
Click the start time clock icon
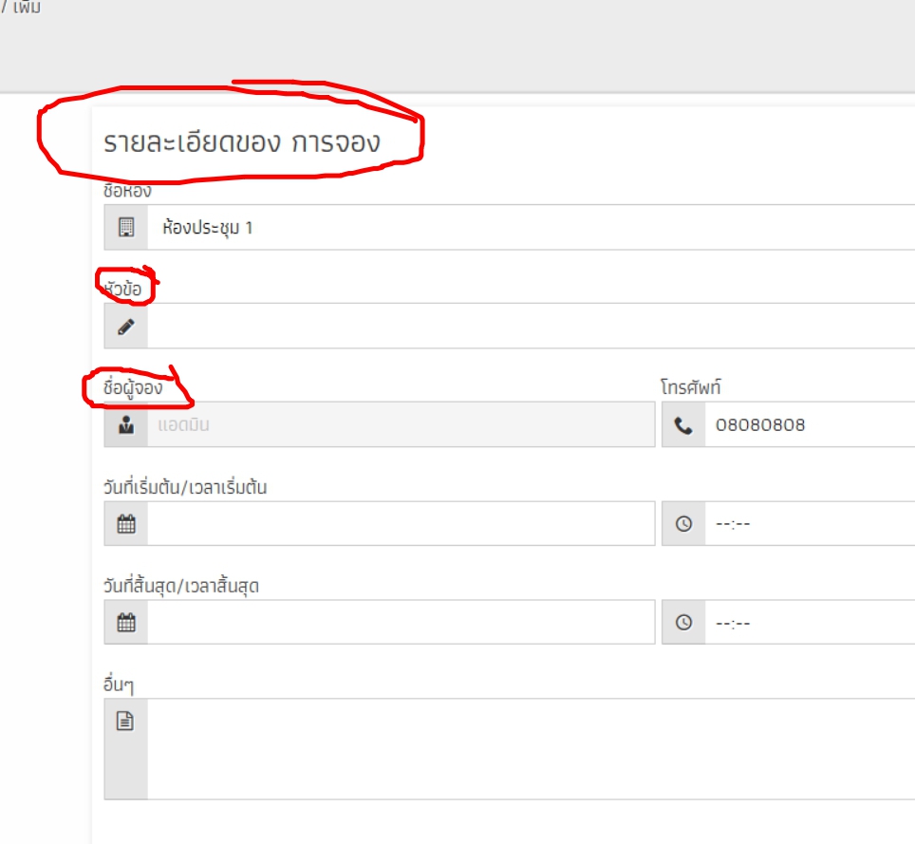(x=683, y=523)
